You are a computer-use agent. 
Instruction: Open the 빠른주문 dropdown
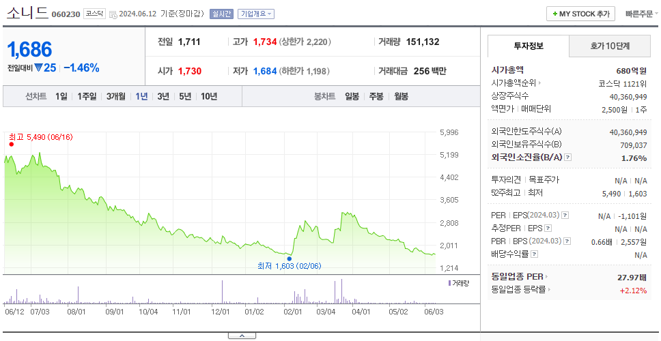pos(642,14)
